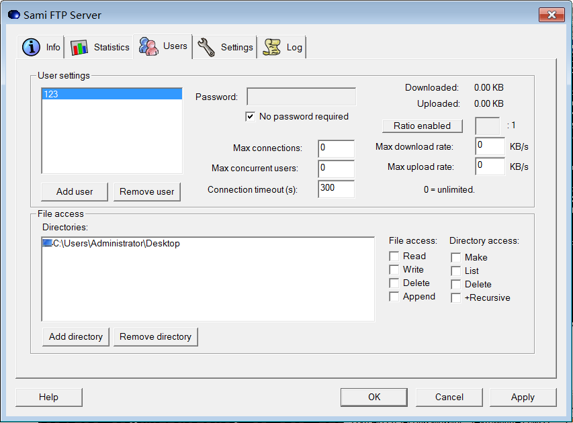This screenshot has height=423, width=573.
Task: Open Help
Action: coord(49,397)
